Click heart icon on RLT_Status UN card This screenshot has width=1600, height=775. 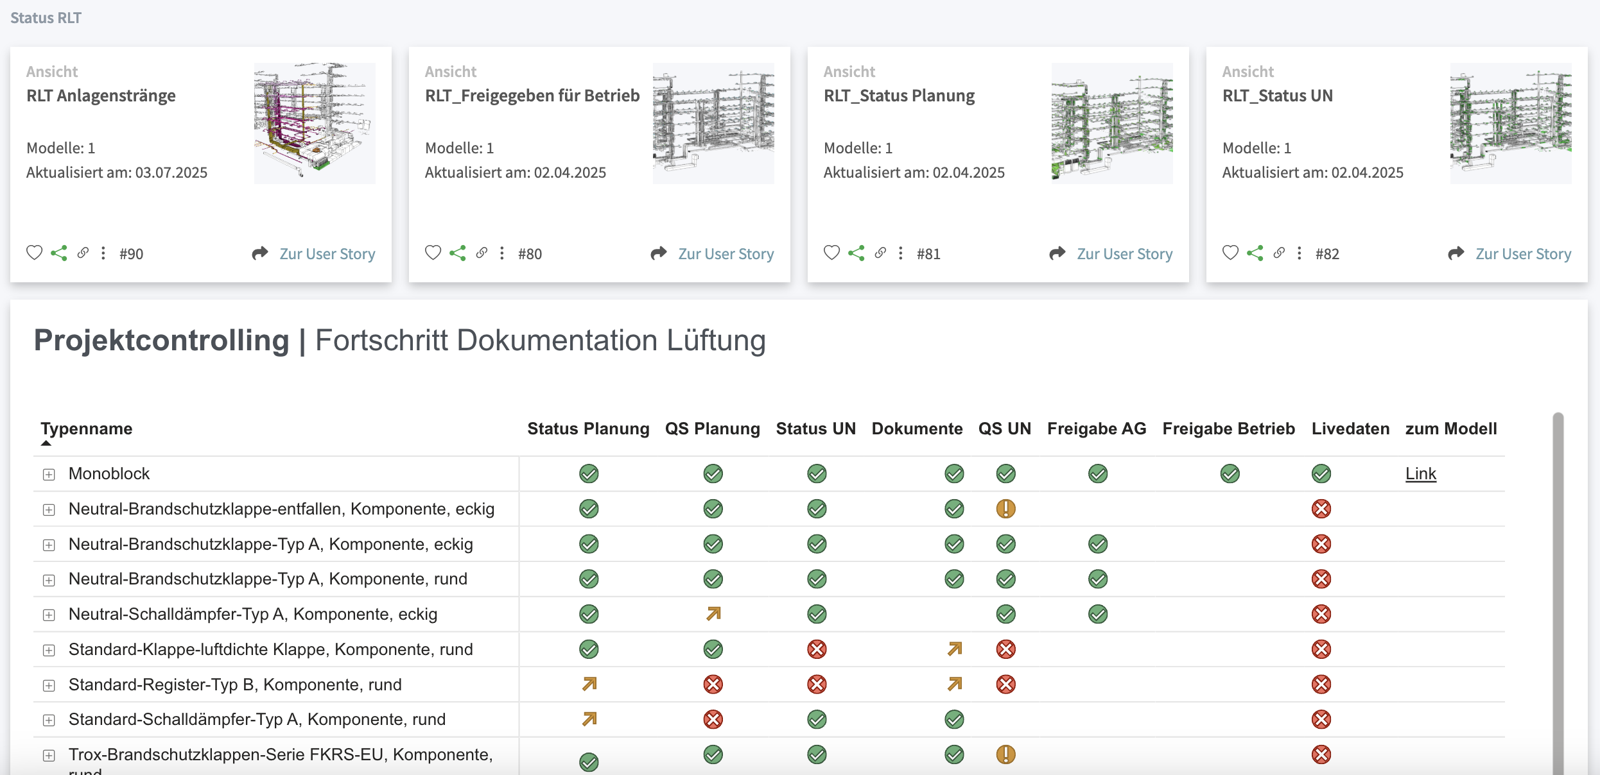[x=1230, y=253]
